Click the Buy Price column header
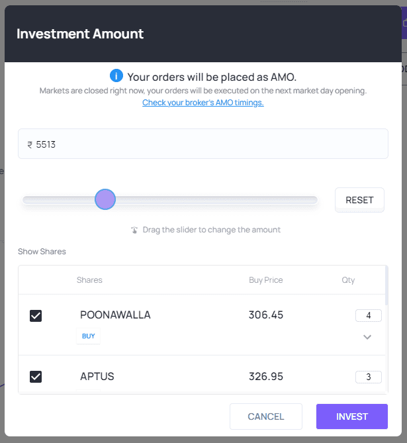This screenshot has width=407, height=443. [x=266, y=280]
